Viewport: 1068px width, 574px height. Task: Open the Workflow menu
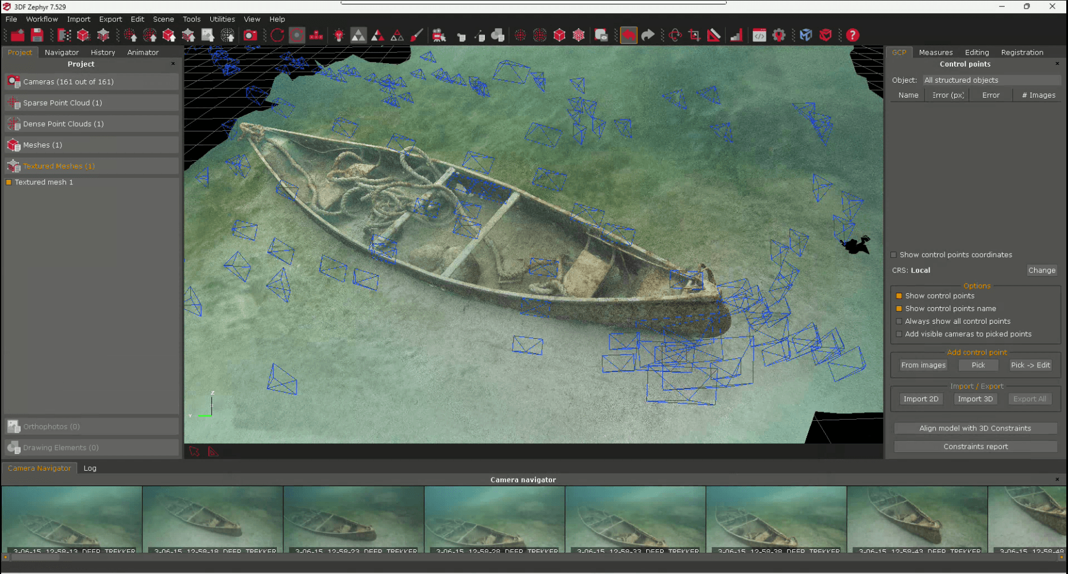point(41,19)
